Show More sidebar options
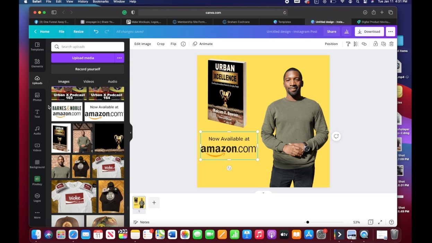Image resolution: width=432 pixels, height=243 pixels. (37, 215)
